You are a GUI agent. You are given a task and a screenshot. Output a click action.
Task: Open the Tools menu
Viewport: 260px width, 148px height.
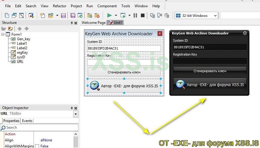coord(125,6)
